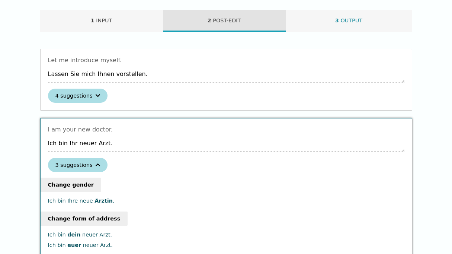Expand the 4 suggestions dropdown
The image size is (452, 254).
tap(78, 96)
